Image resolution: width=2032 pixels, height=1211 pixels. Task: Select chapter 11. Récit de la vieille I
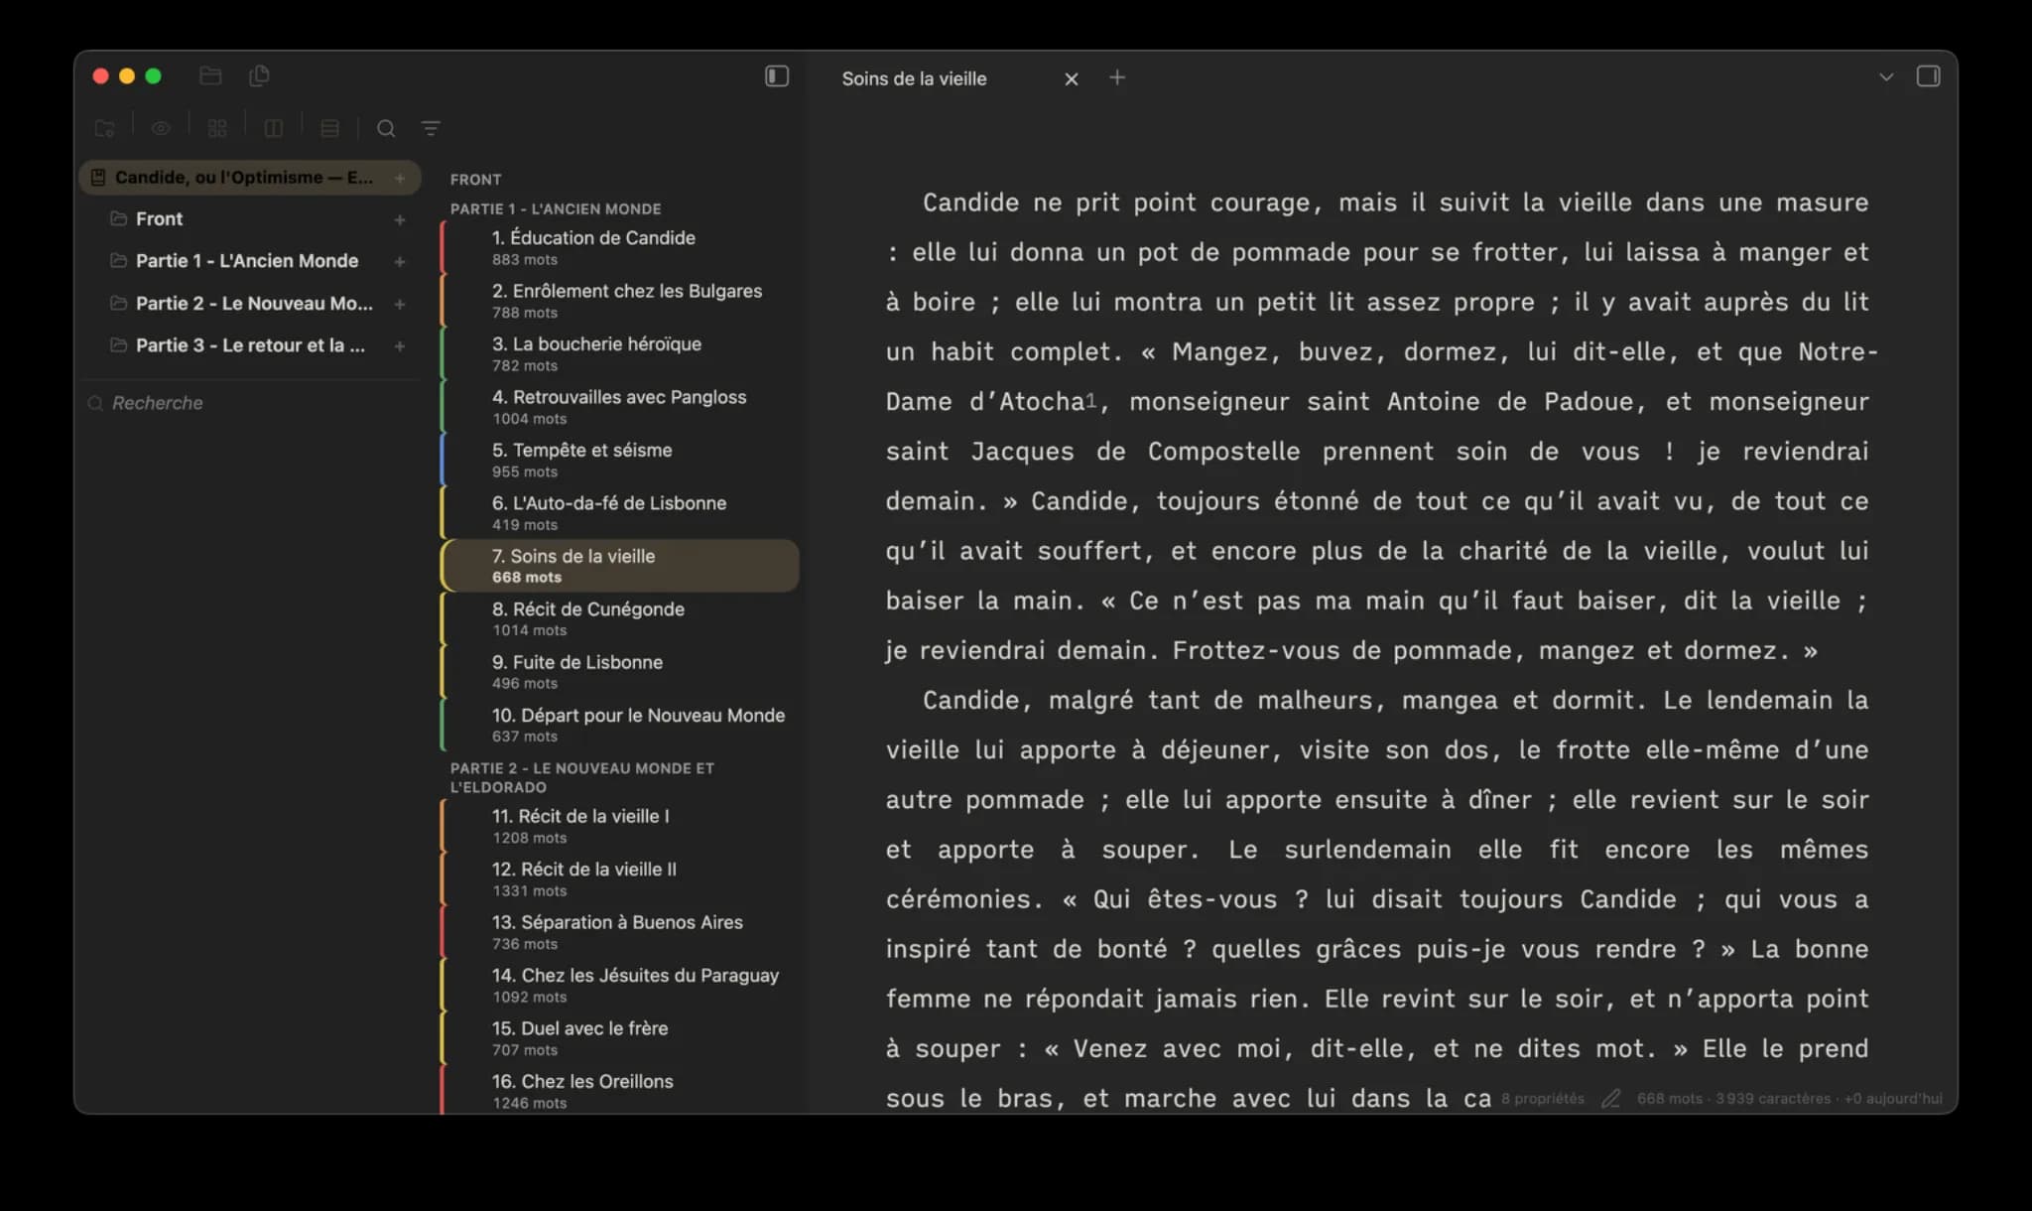click(x=620, y=826)
